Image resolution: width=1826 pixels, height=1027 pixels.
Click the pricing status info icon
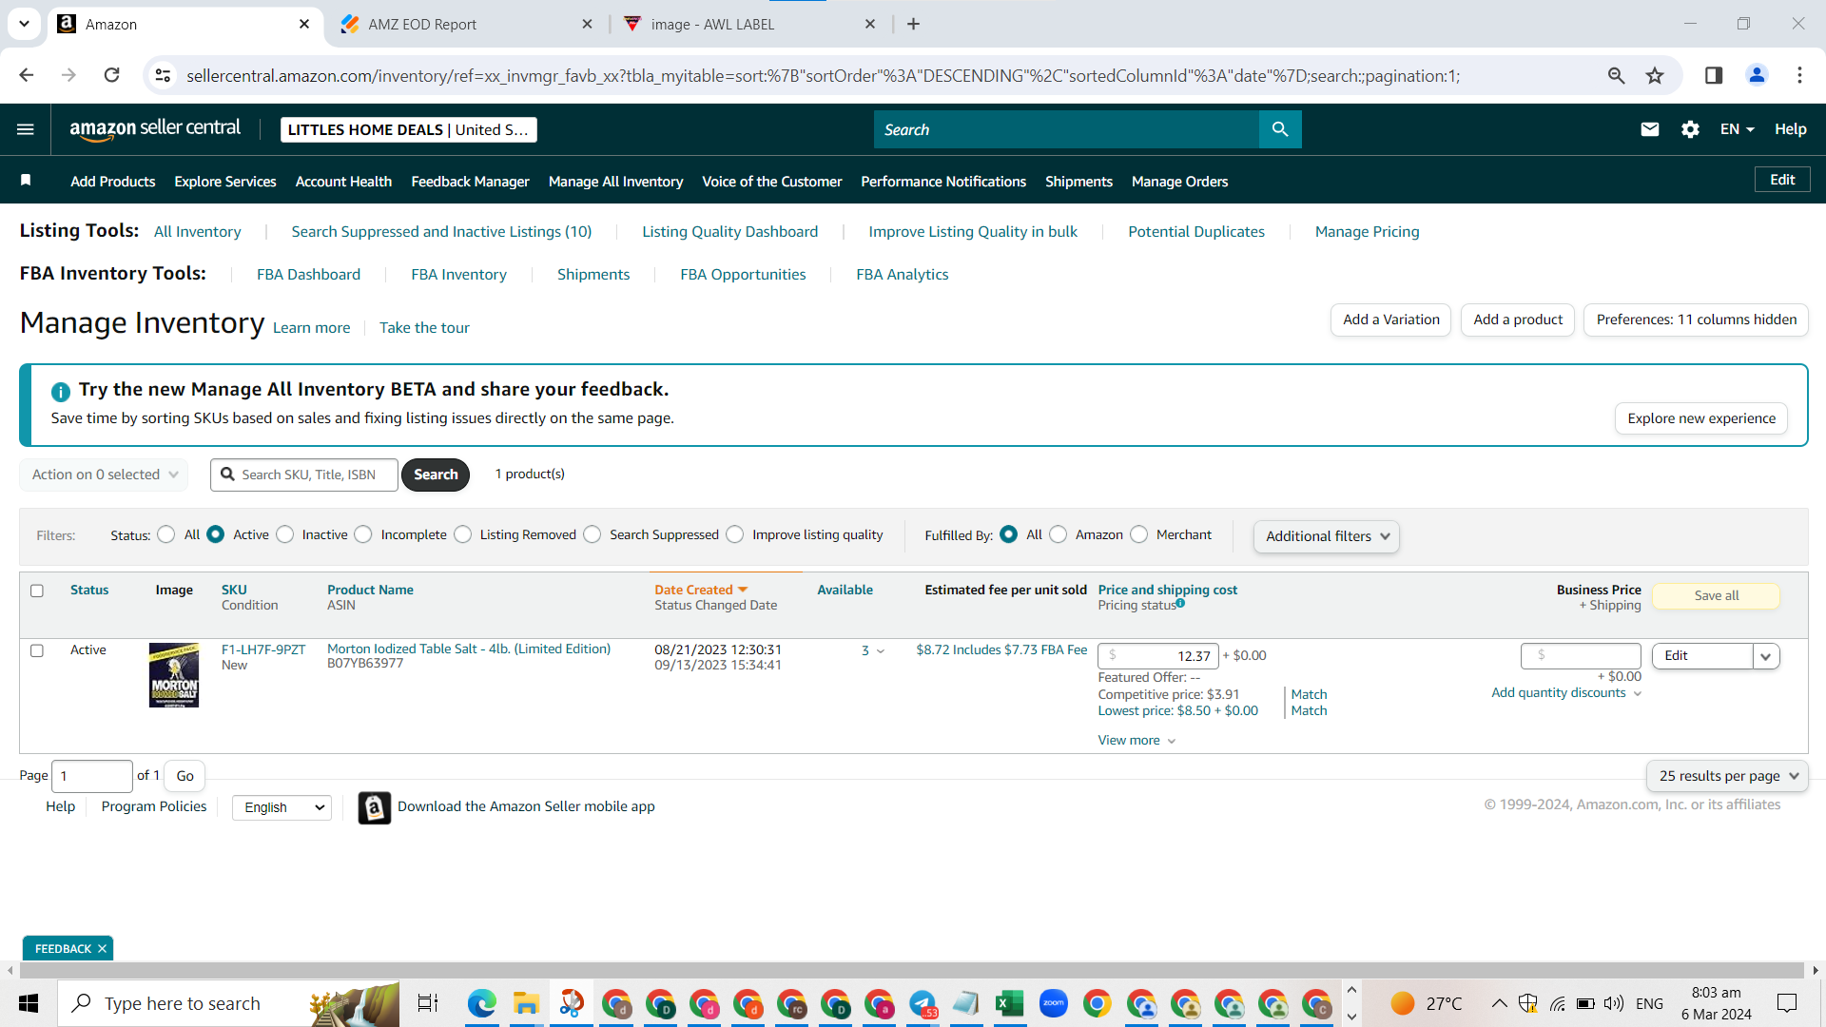(1180, 603)
